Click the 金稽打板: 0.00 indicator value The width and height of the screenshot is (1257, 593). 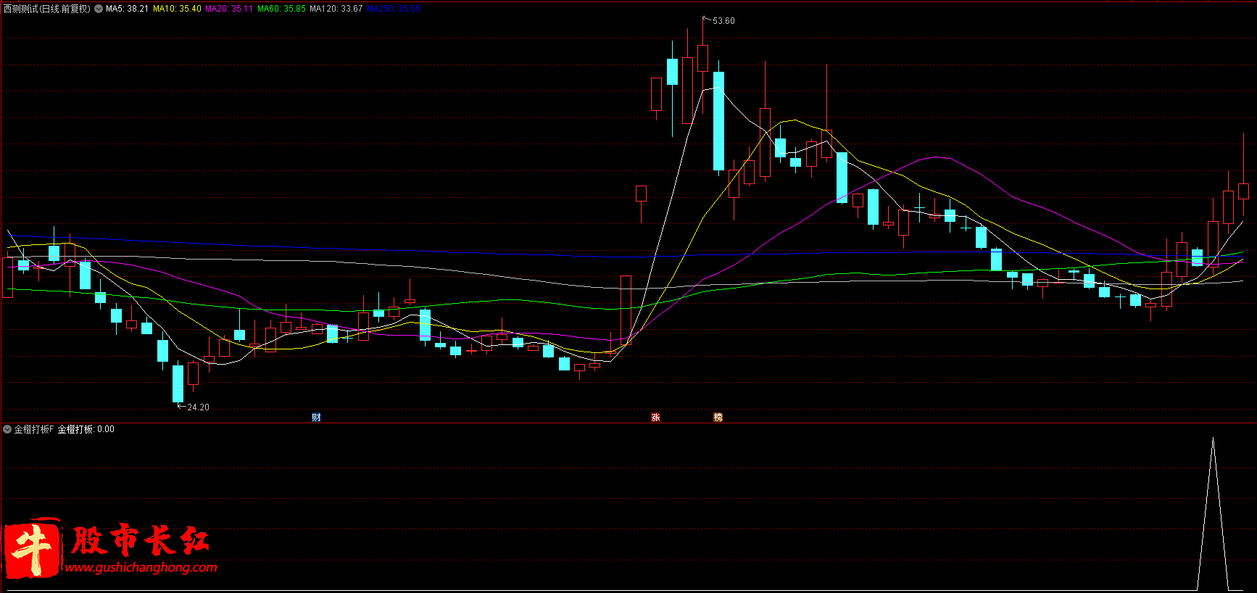pos(86,429)
